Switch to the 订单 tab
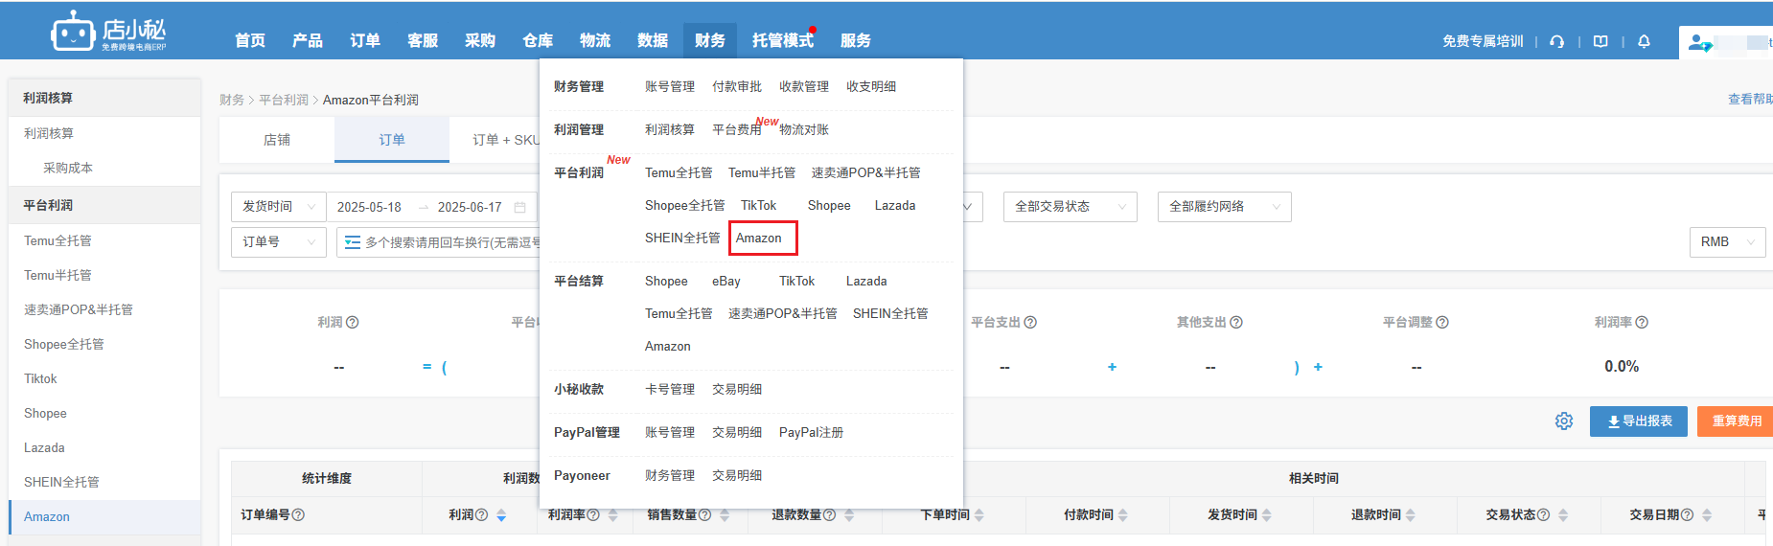Viewport: 1773px width, 546px height. point(392,140)
